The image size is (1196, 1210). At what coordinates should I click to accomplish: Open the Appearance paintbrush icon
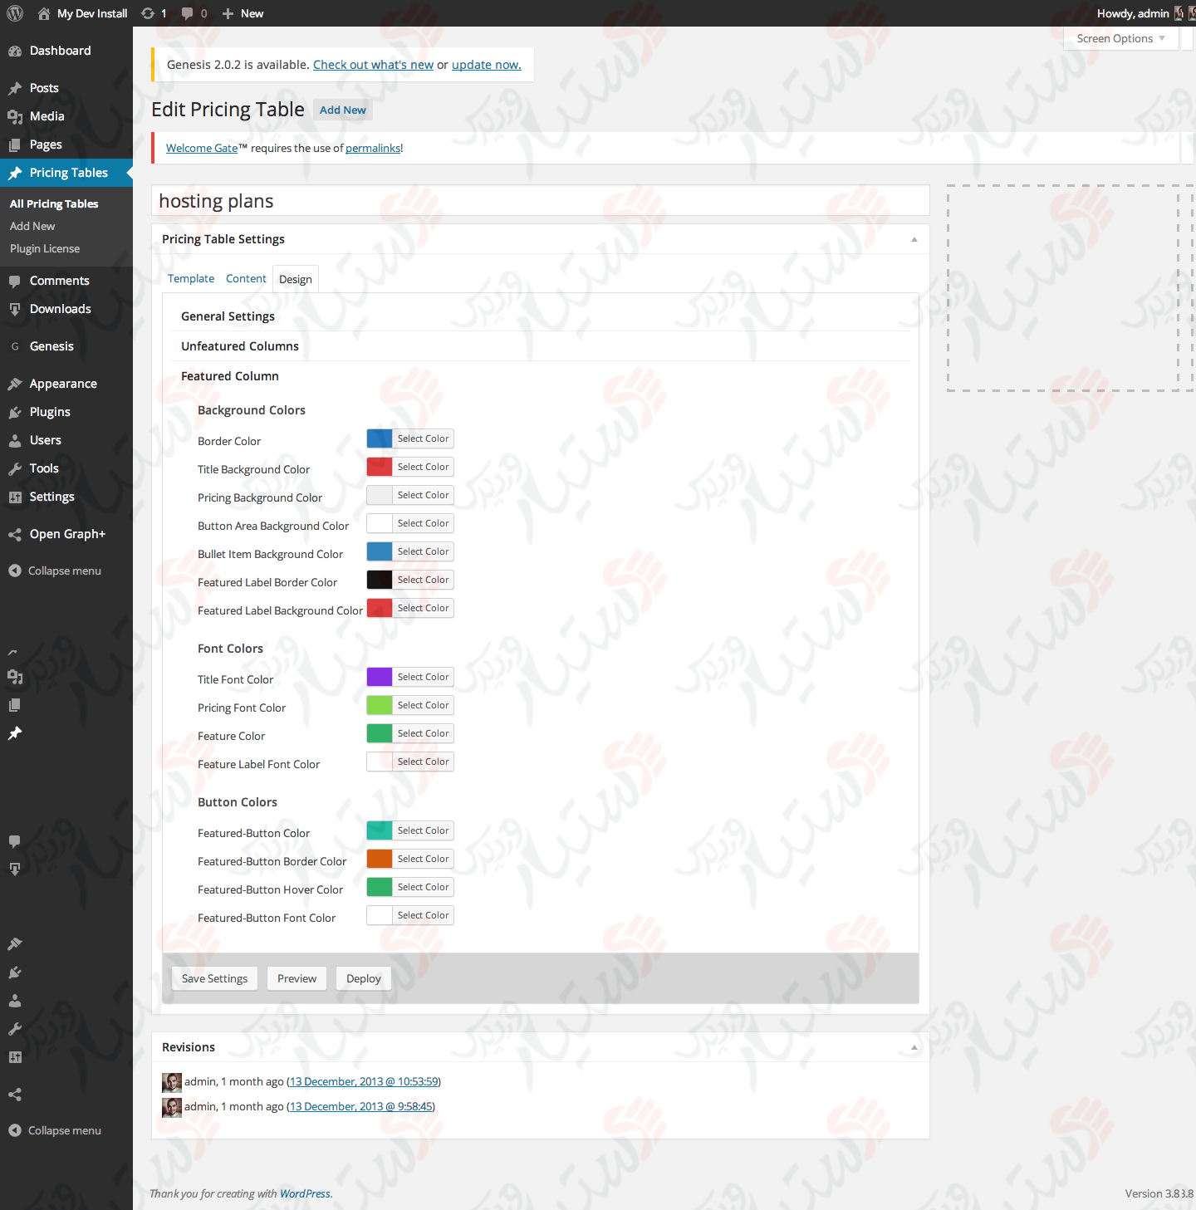[x=15, y=383]
